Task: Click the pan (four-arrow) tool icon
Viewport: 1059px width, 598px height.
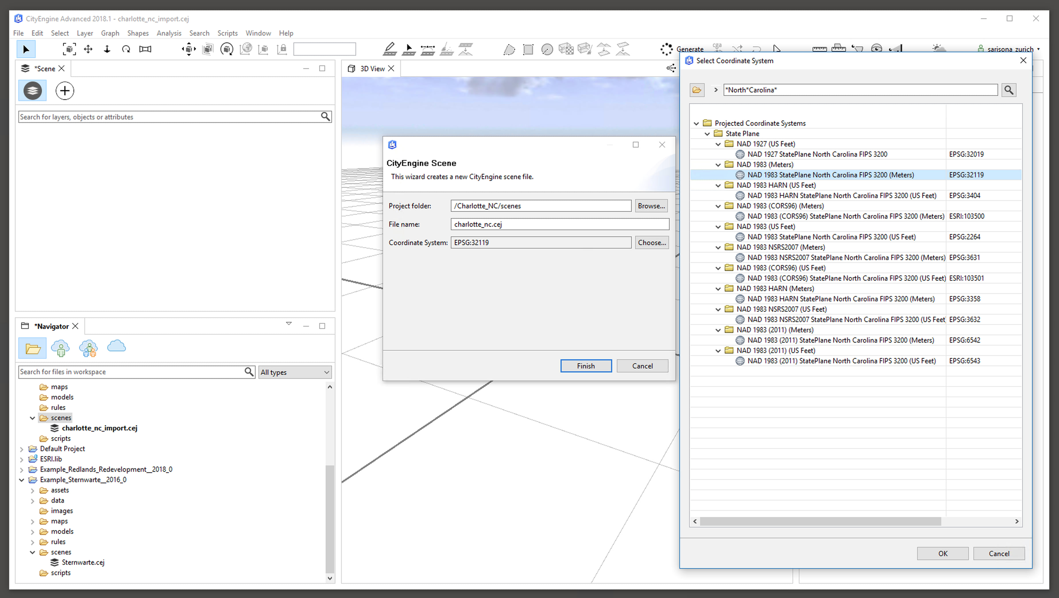Action: pos(88,49)
